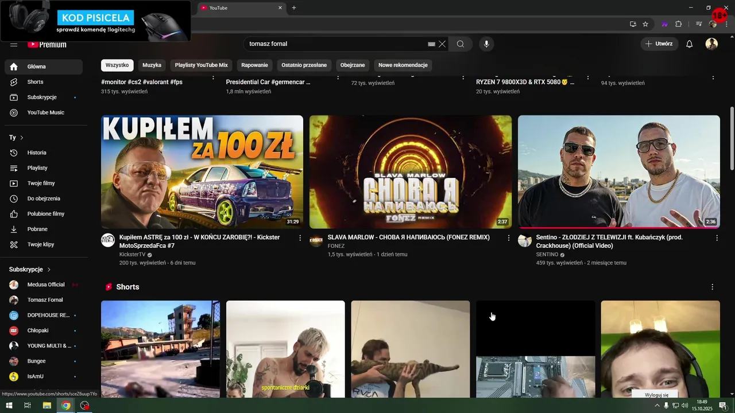Open Playlisty in the sidebar
The height and width of the screenshot is (413, 735).
(44, 168)
